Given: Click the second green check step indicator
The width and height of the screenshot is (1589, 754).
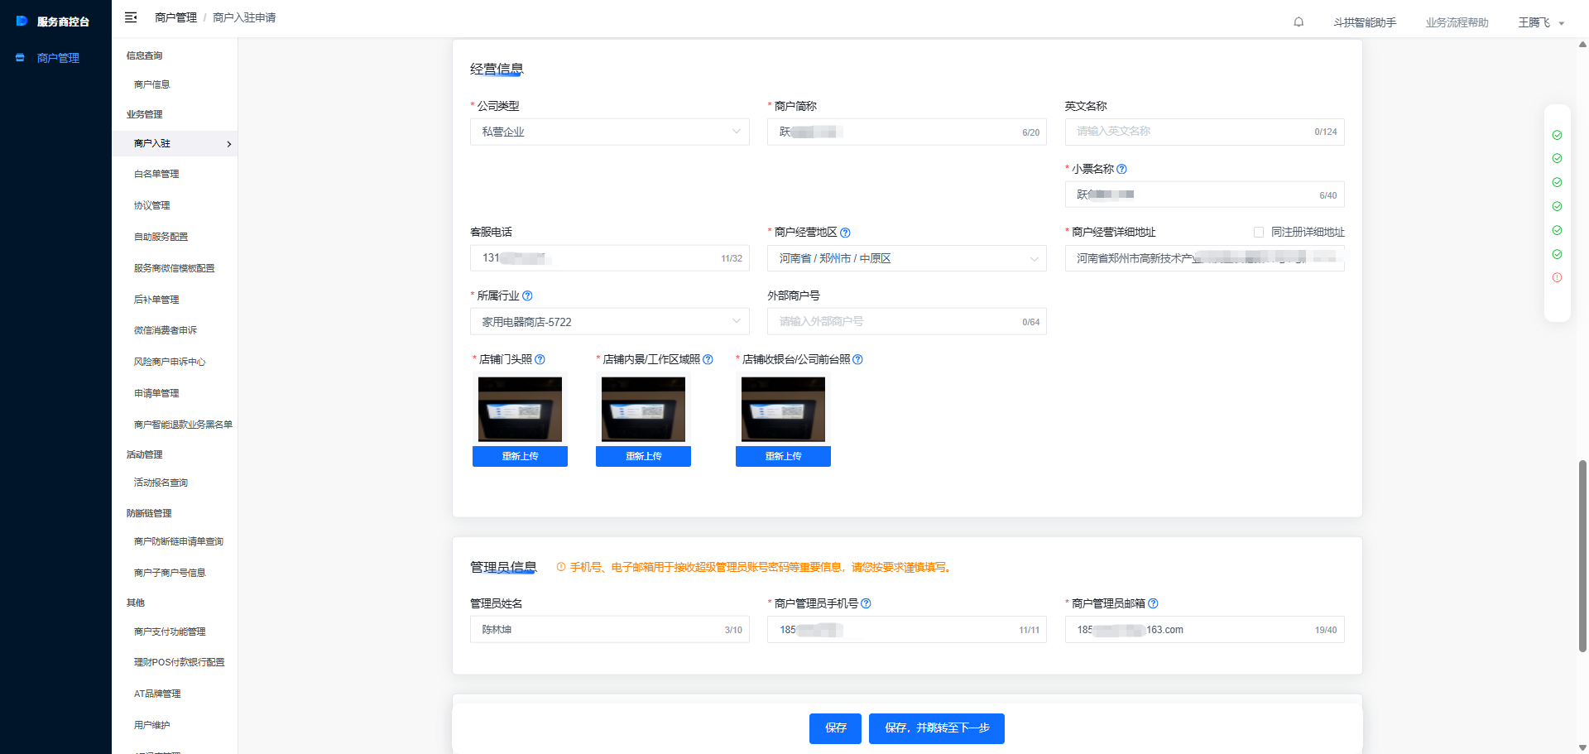Looking at the screenshot, I should pyautogui.click(x=1557, y=158).
